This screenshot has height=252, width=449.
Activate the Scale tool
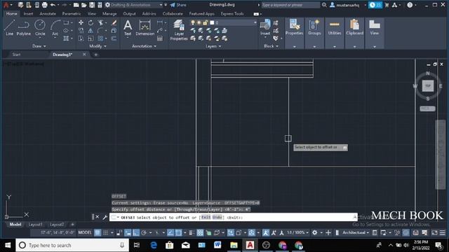click(x=91, y=38)
